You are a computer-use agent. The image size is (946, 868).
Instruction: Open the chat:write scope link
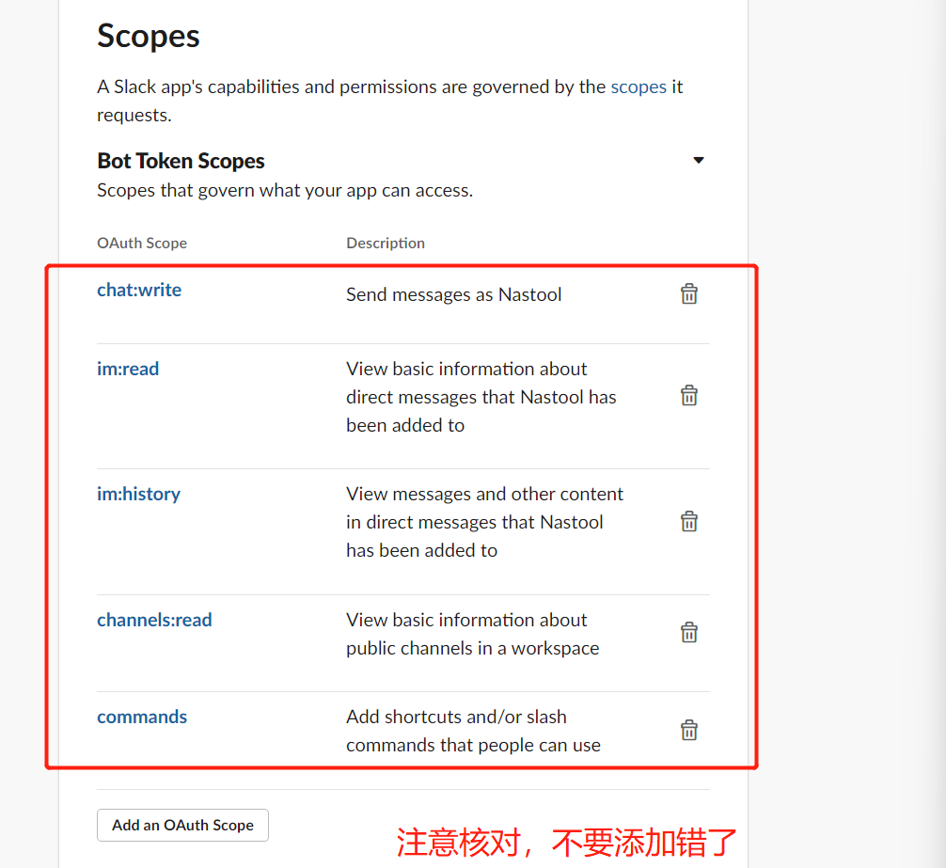139,291
